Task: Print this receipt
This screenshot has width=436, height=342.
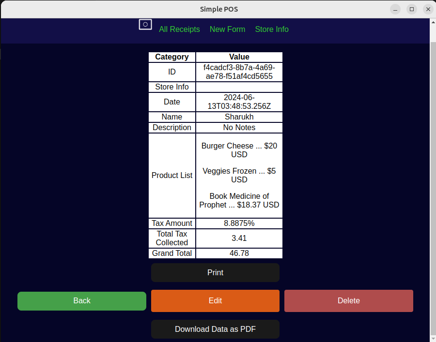Action: [x=215, y=272]
